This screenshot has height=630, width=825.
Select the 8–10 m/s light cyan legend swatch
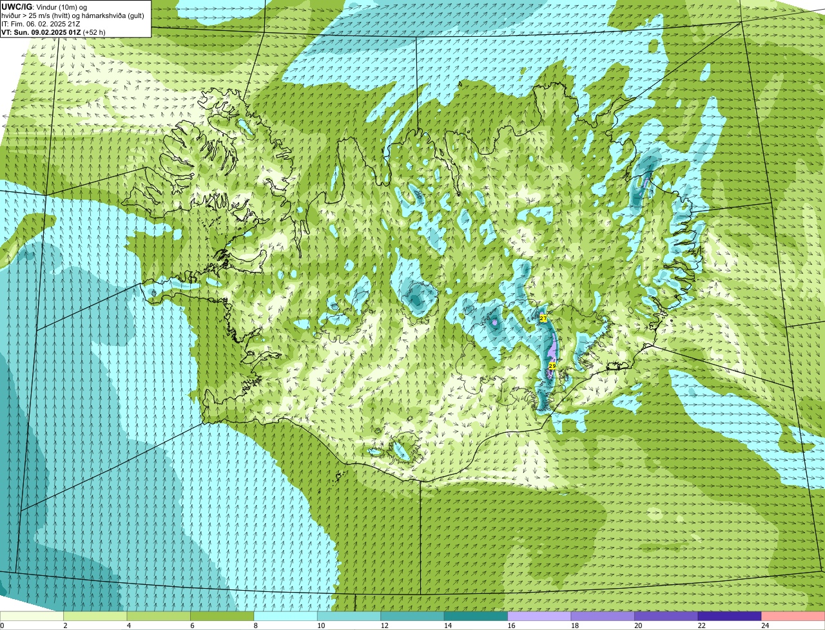click(286, 616)
